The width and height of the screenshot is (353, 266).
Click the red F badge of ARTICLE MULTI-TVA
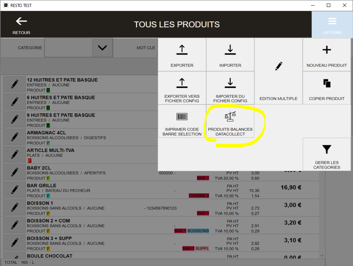[x=30, y=160]
